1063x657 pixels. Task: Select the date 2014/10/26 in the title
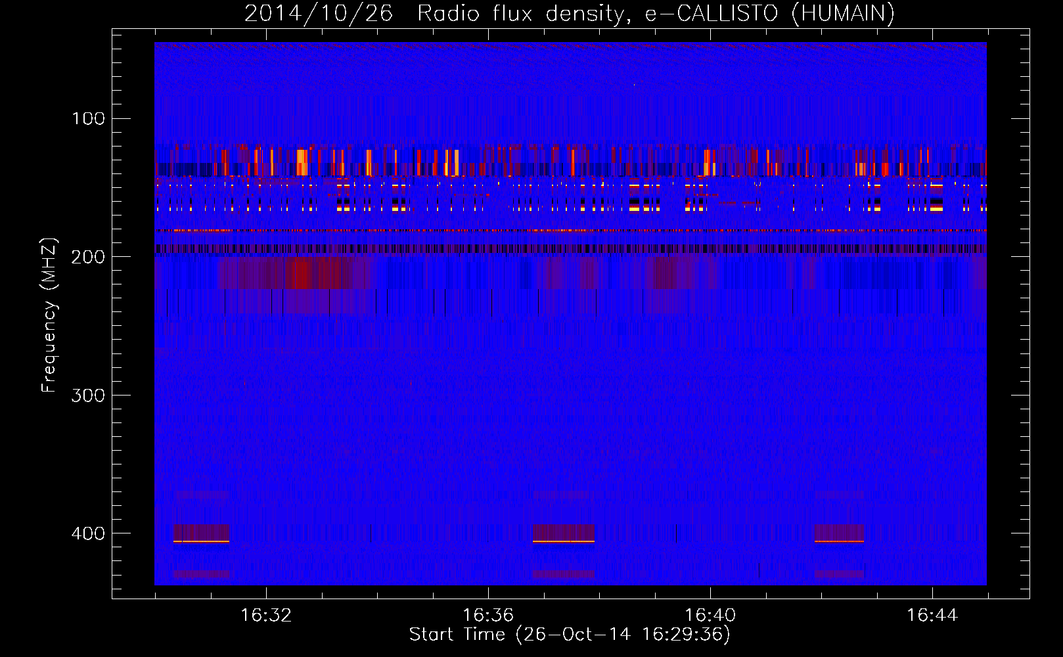(x=319, y=13)
